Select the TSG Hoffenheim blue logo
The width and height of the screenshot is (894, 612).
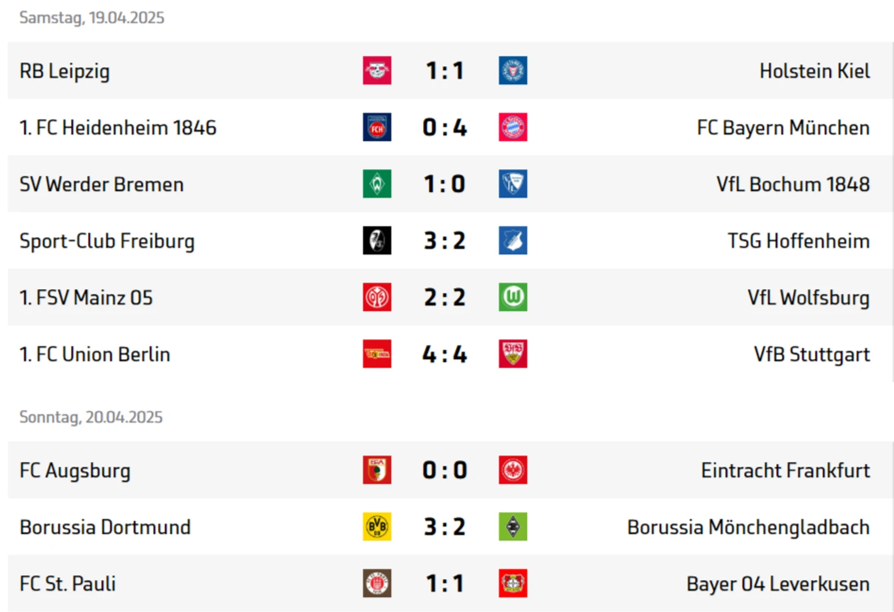coord(513,241)
